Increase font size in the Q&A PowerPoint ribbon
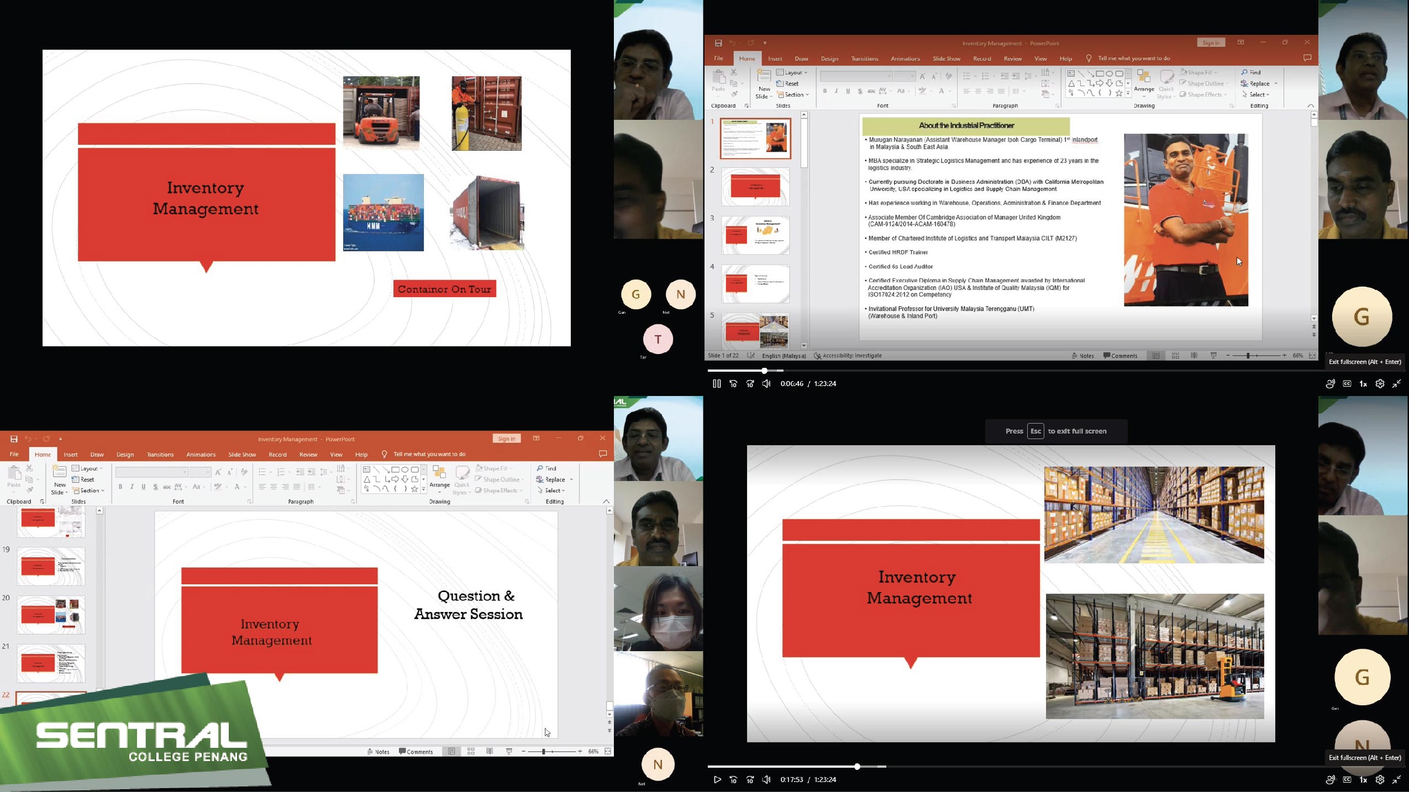 tap(218, 472)
